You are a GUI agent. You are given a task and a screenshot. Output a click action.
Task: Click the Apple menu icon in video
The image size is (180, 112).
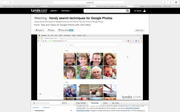(x=39, y=36)
